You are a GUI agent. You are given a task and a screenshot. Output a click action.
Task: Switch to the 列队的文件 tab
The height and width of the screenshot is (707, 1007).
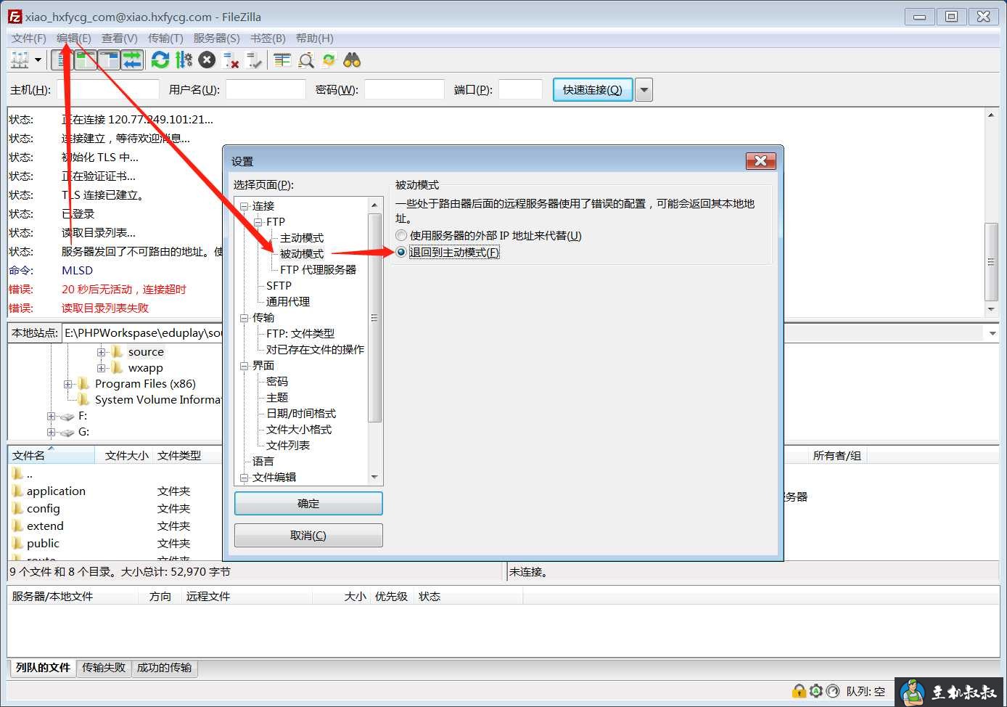pyautogui.click(x=43, y=667)
